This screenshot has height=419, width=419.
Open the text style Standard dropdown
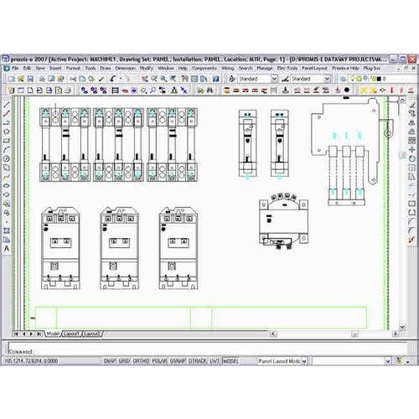(258, 79)
